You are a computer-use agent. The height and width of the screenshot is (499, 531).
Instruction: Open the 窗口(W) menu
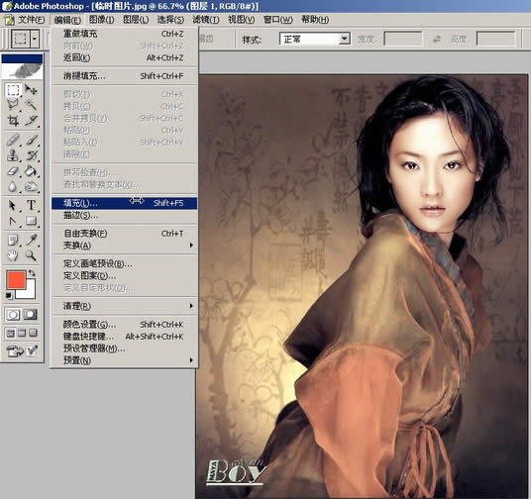tap(277, 20)
